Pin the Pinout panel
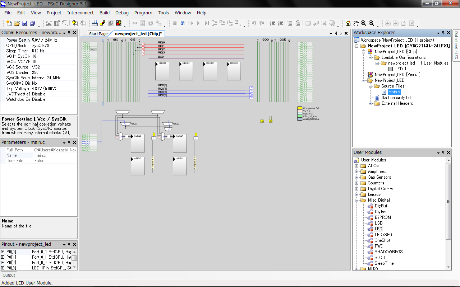 [69, 244]
